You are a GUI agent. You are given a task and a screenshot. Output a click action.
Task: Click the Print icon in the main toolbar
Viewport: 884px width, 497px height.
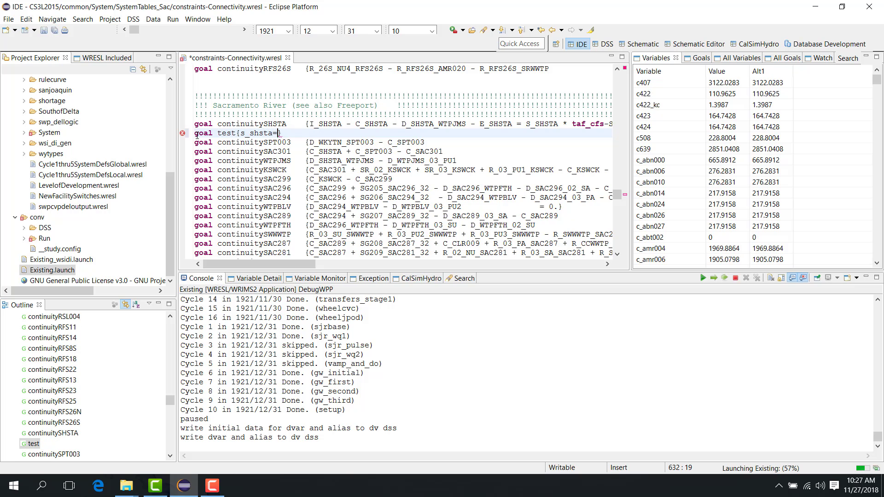[65, 30]
